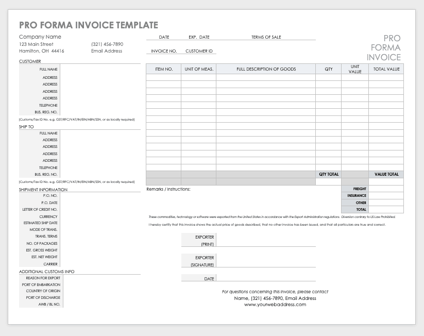The width and height of the screenshot is (424, 336).
Task: Select the Port of Embarkation field
Action: pos(100,284)
